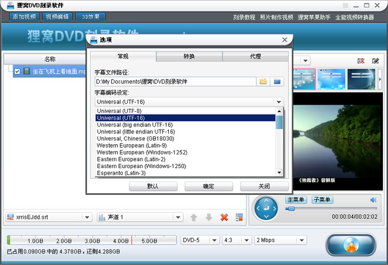
Task: Click the encoding list scroll-down arrow
Action: point(279,173)
